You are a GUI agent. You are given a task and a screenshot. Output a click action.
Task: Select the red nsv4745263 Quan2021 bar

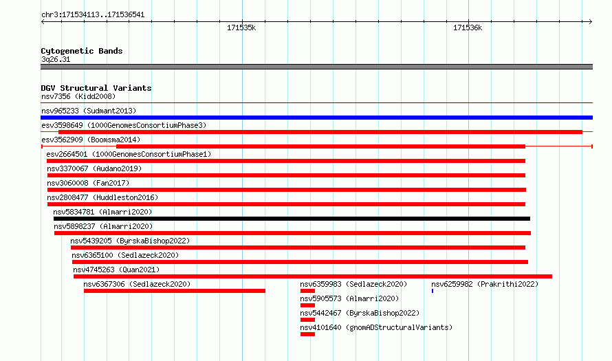point(313,276)
